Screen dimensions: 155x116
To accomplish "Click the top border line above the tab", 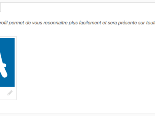I will pyautogui.click(x=78, y=3).
